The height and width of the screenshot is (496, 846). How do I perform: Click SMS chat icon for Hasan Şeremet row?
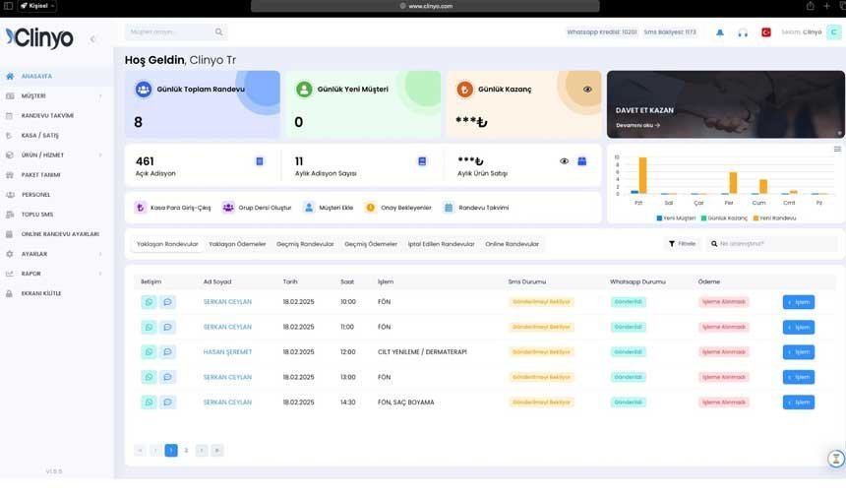point(167,352)
